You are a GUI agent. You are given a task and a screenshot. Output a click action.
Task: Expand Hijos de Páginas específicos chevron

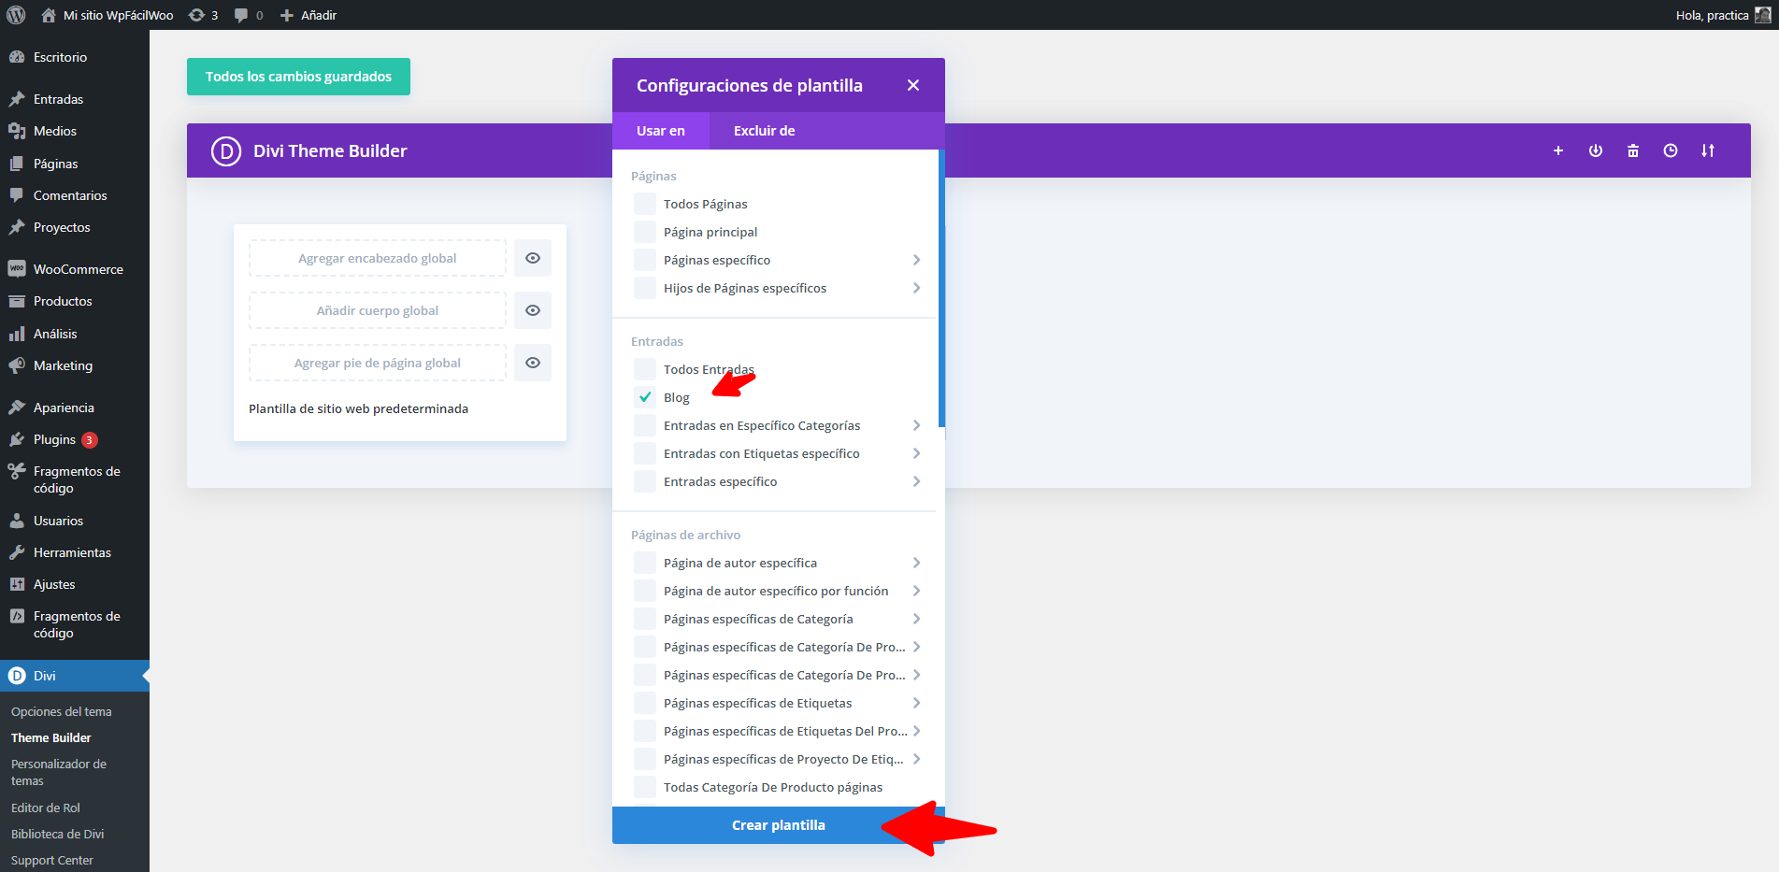click(x=916, y=288)
